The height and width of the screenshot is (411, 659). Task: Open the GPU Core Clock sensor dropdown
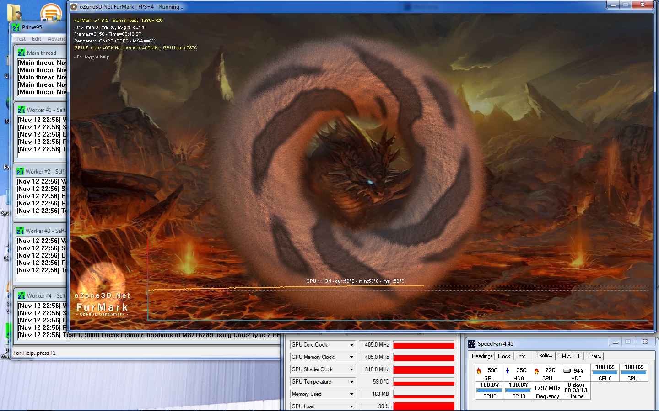click(x=351, y=345)
